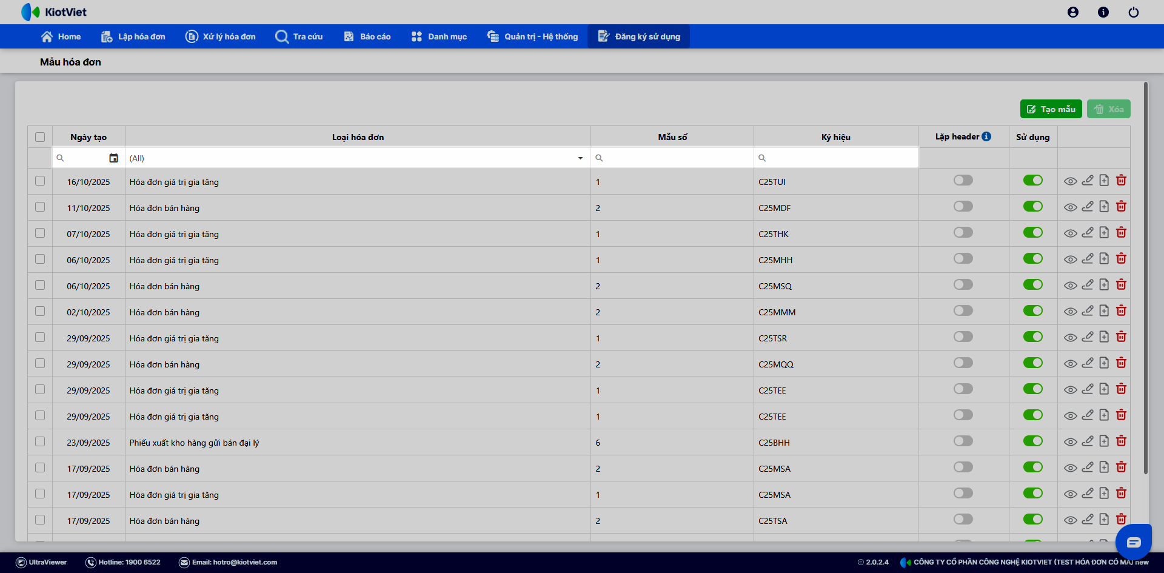This screenshot has height=573, width=1164.
Task: Preview the C25MHH template with eye icon
Action: pos(1071,260)
